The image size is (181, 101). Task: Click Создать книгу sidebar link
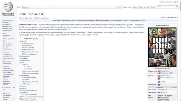7,54
